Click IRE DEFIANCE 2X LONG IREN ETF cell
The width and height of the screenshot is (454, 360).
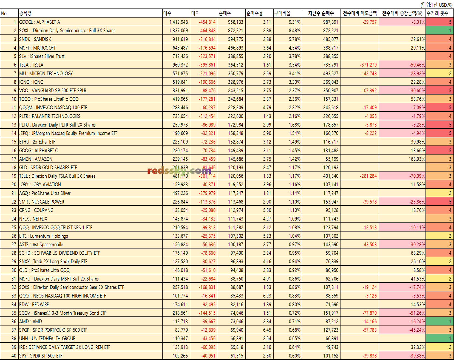point(90,347)
